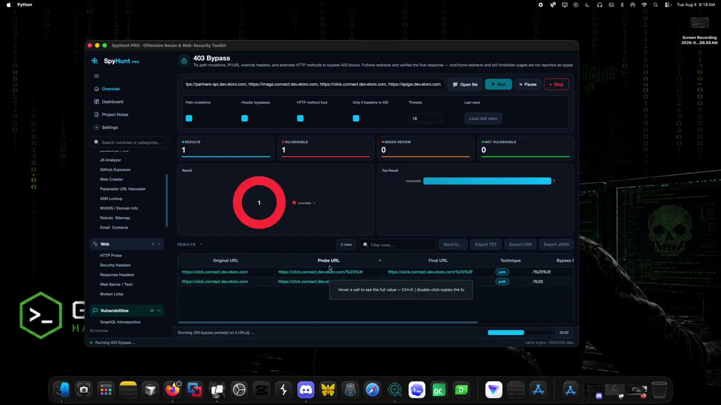Click the scan progress bar

[520, 332]
